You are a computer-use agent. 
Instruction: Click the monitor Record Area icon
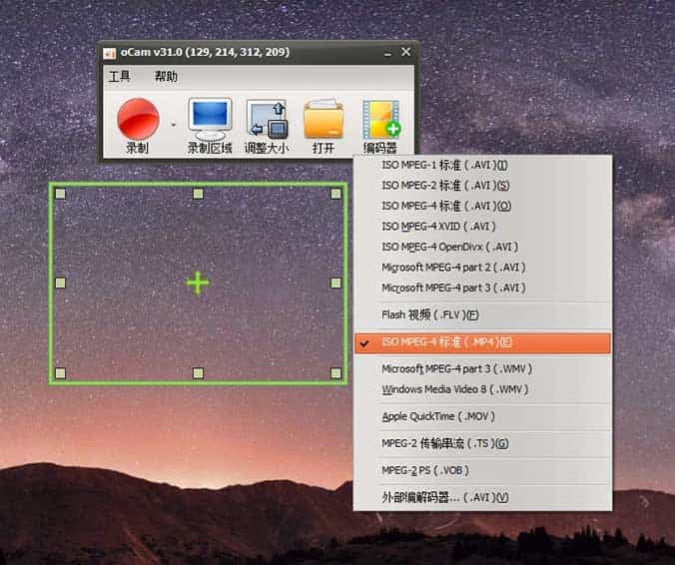[x=210, y=120]
